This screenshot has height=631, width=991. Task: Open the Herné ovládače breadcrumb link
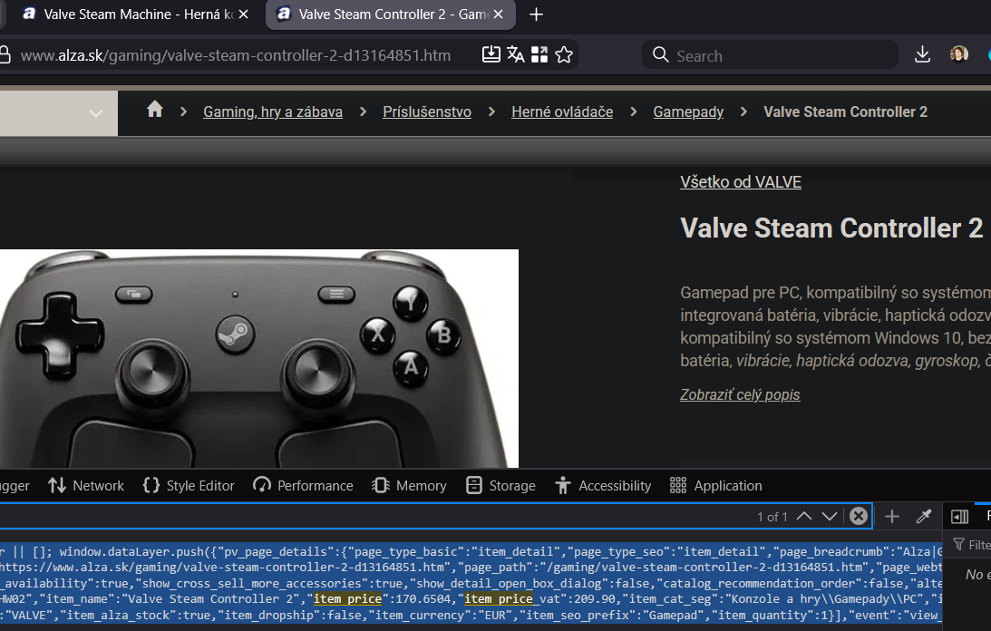click(562, 112)
